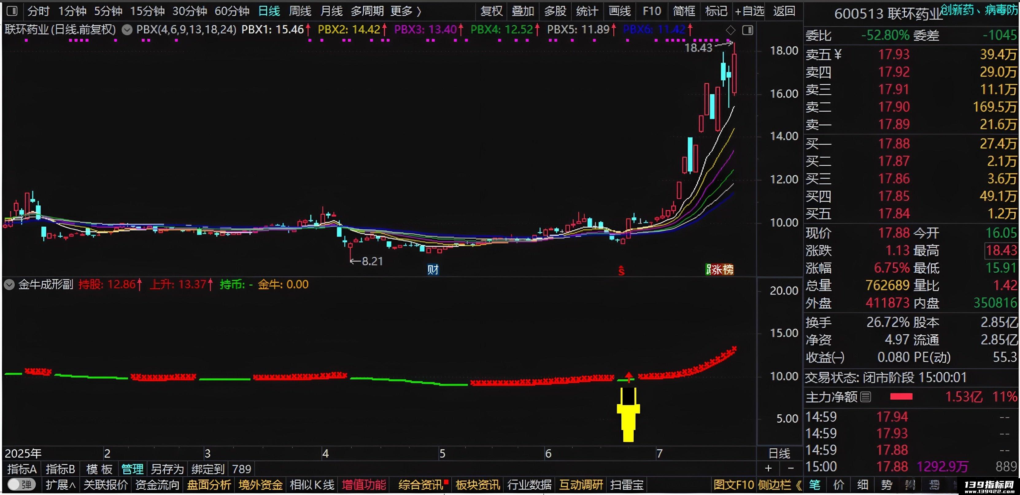The width and height of the screenshot is (1020, 495).
Task: Expand the 更多 periods menu
Action: [406, 11]
